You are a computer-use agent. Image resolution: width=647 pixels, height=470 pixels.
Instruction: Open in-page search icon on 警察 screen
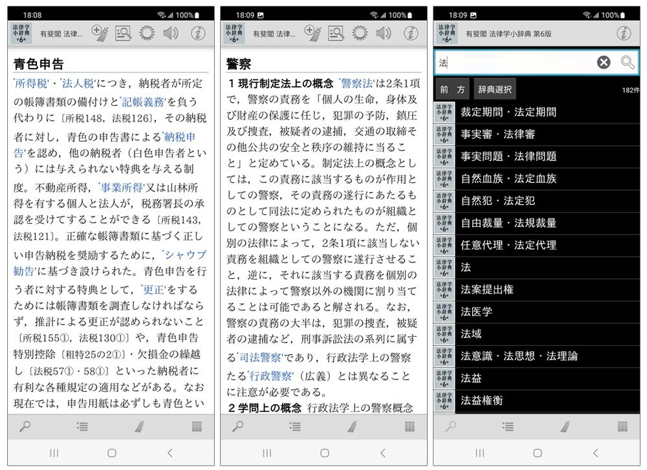tap(336, 32)
